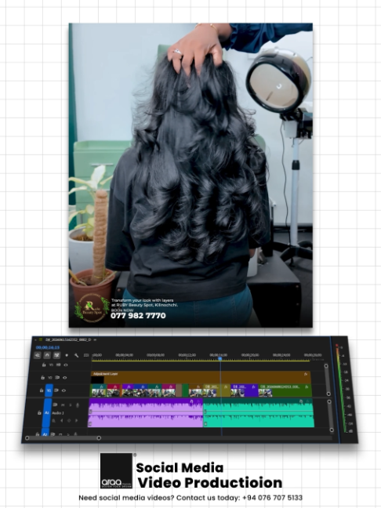Toggle lock on track A1
This screenshot has height=508, width=381.
tap(39, 412)
